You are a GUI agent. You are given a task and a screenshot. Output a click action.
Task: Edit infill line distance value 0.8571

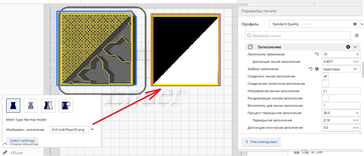point(341,62)
